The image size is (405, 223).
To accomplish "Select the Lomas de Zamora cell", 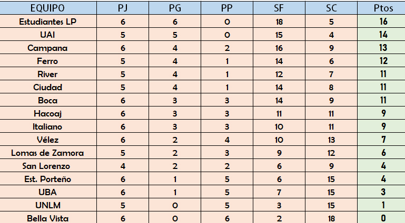I will point(48,153).
